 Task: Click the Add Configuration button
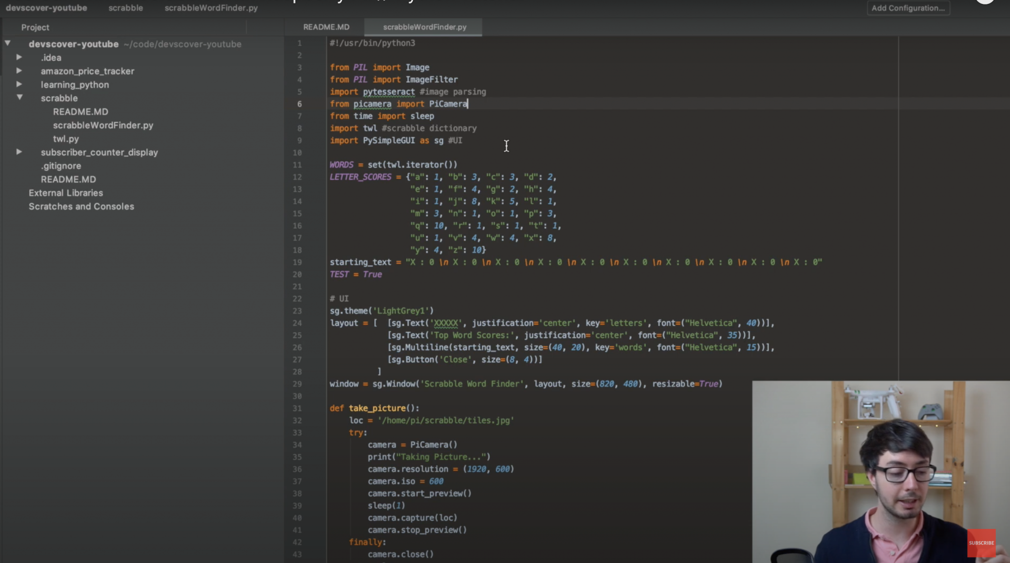click(908, 8)
